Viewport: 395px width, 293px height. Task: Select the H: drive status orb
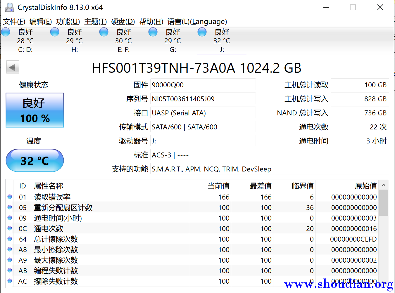[55, 32]
